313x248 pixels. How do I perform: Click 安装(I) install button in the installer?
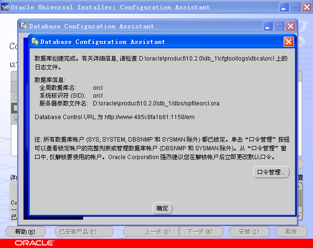coord(249,232)
